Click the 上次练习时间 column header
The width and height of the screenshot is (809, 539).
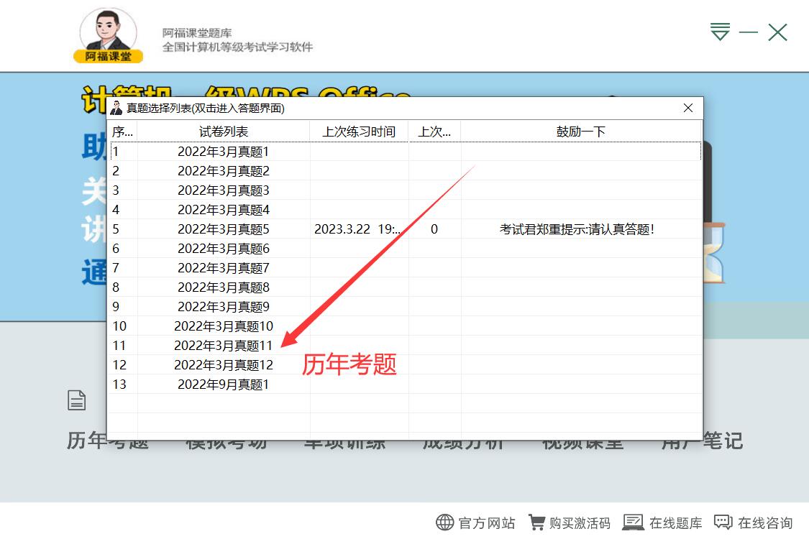(359, 131)
